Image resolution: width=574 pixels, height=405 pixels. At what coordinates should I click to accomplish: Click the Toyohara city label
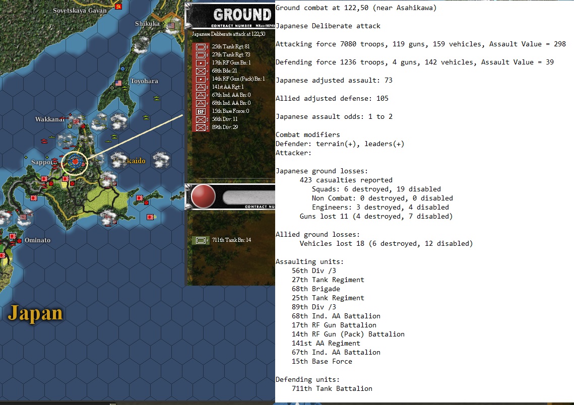pyautogui.click(x=144, y=81)
